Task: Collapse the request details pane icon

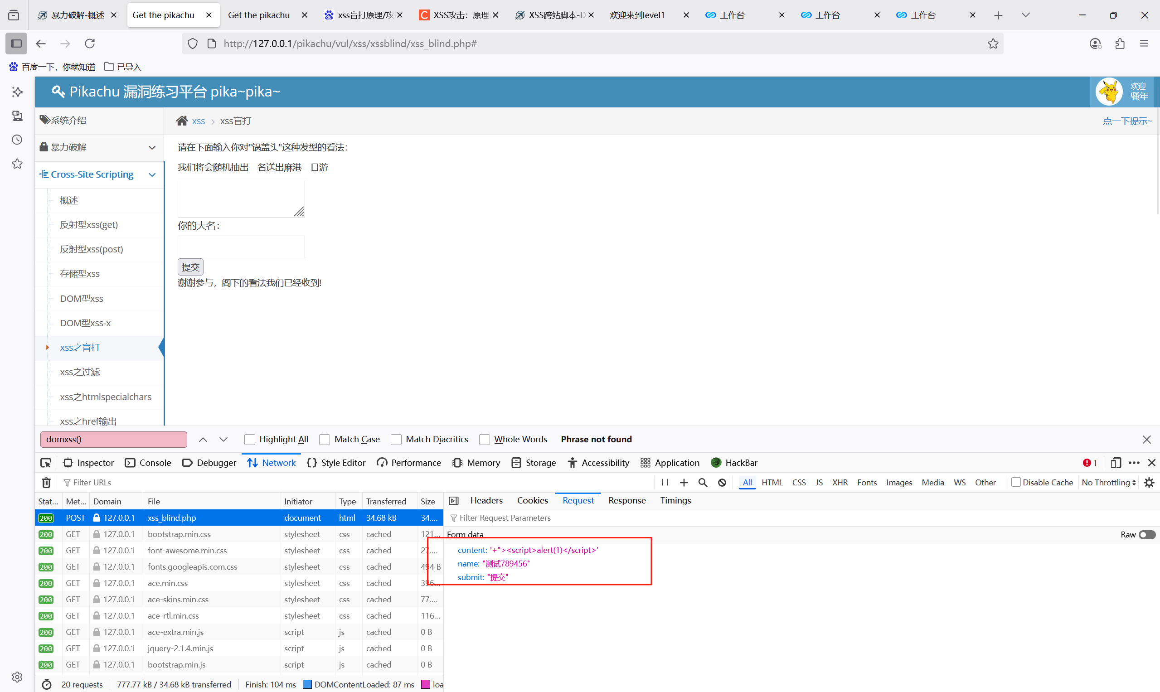Action: pyautogui.click(x=453, y=500)
